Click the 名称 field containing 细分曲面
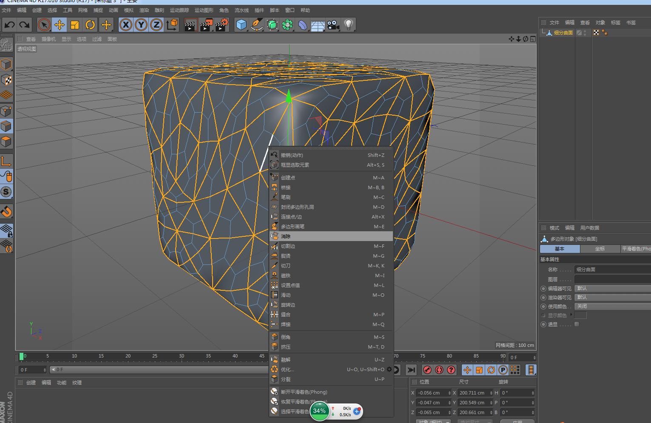The height and width of the screenshot is (423, 651). coord(612,270)
